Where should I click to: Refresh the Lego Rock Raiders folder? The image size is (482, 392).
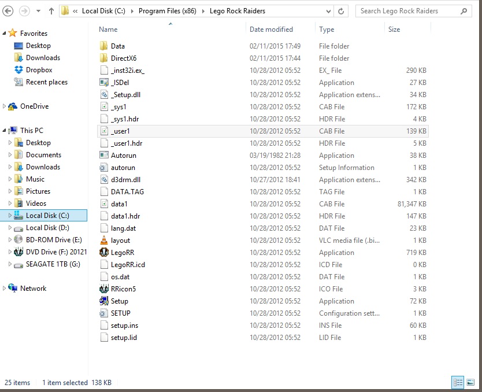[x=341, y=12]
